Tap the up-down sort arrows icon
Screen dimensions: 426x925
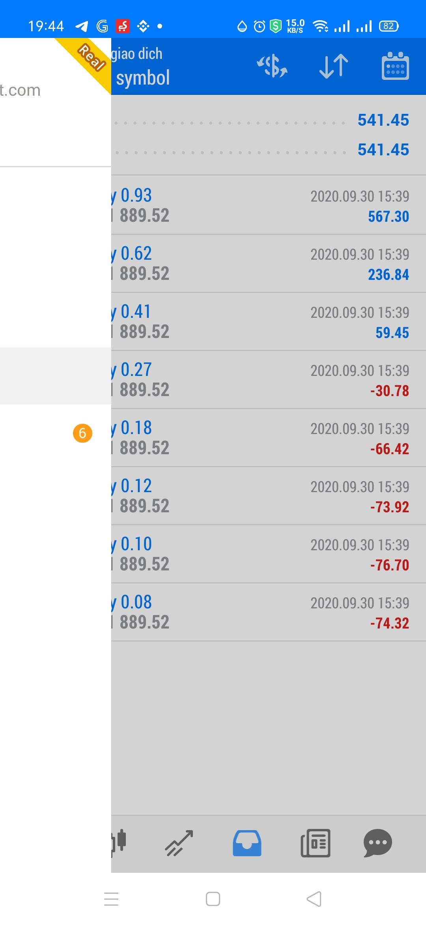pyautogui.click(x=334, y=66)
